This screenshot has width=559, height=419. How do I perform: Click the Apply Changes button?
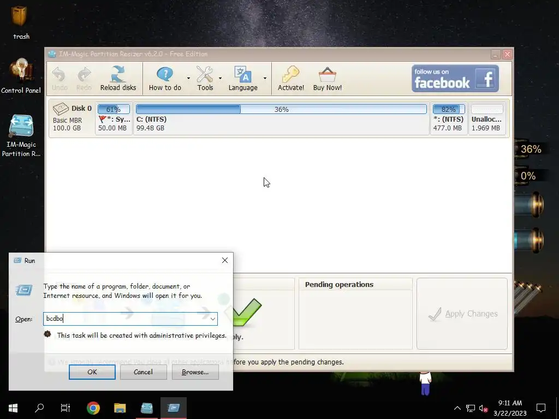[462, 314]
